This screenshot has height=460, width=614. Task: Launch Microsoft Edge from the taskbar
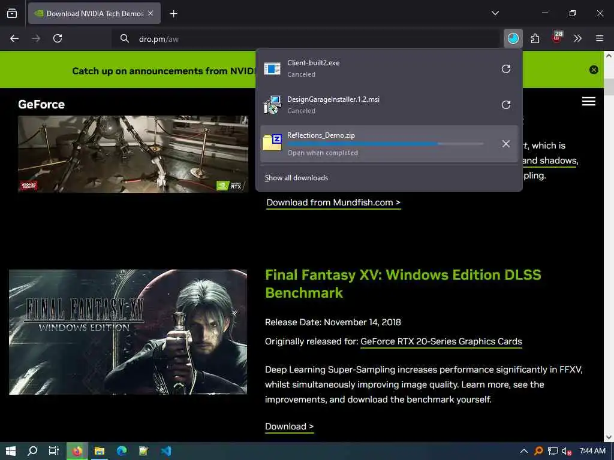pos(121,451)
